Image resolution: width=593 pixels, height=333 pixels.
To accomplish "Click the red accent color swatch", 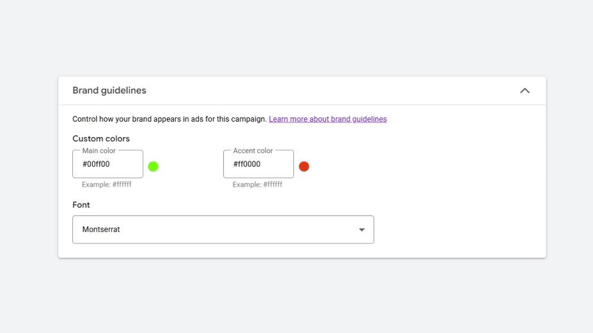I will (x=304, y=166).
